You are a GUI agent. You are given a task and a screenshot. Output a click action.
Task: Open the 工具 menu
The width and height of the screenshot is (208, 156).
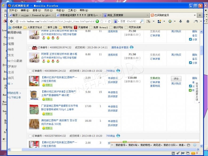[x=72, y=10]
